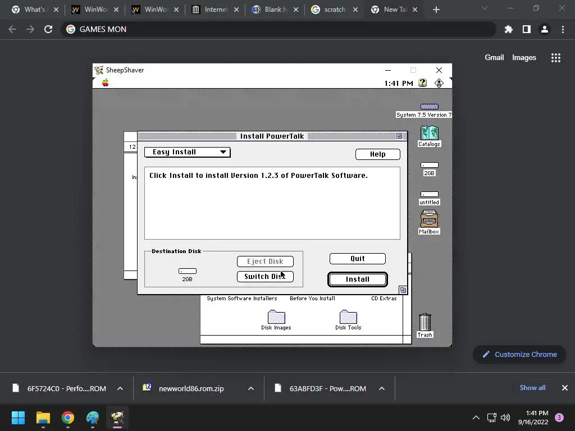This screenshot has height=431, width=575.
Task: Open the 6F5724C0 ROM download
Action: [x=66, y=388]
